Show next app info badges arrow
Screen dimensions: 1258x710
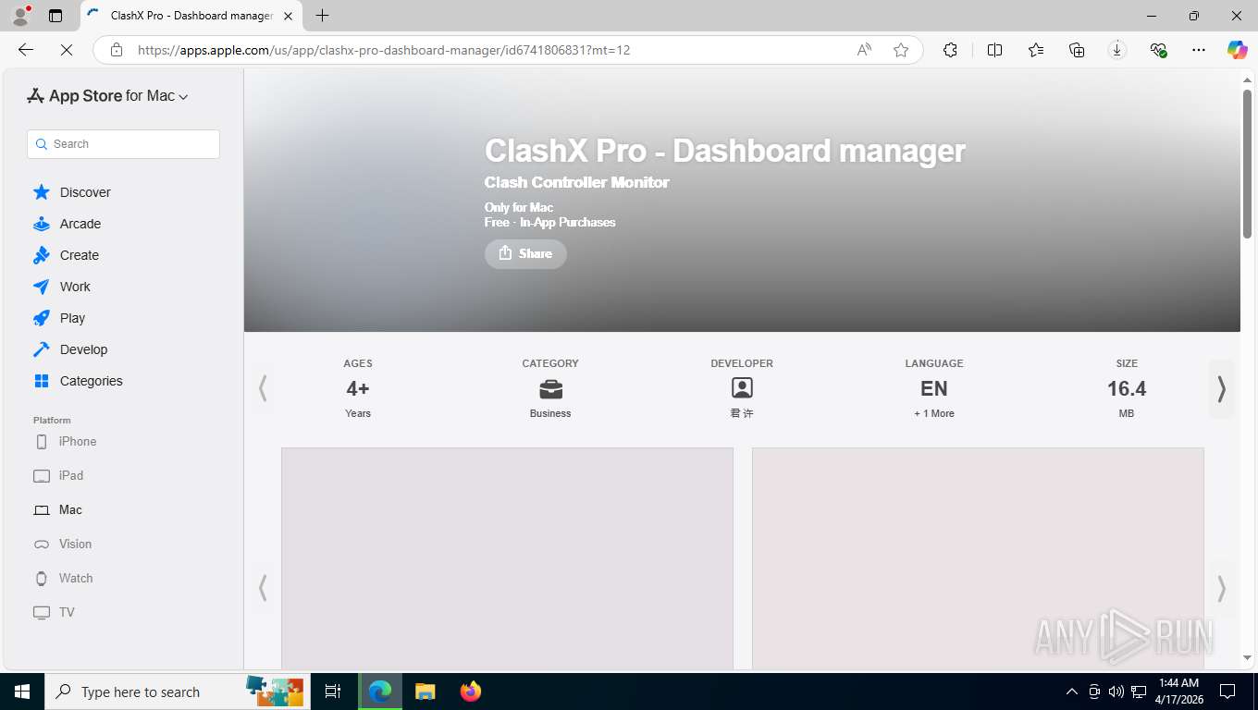(1221, 389)
